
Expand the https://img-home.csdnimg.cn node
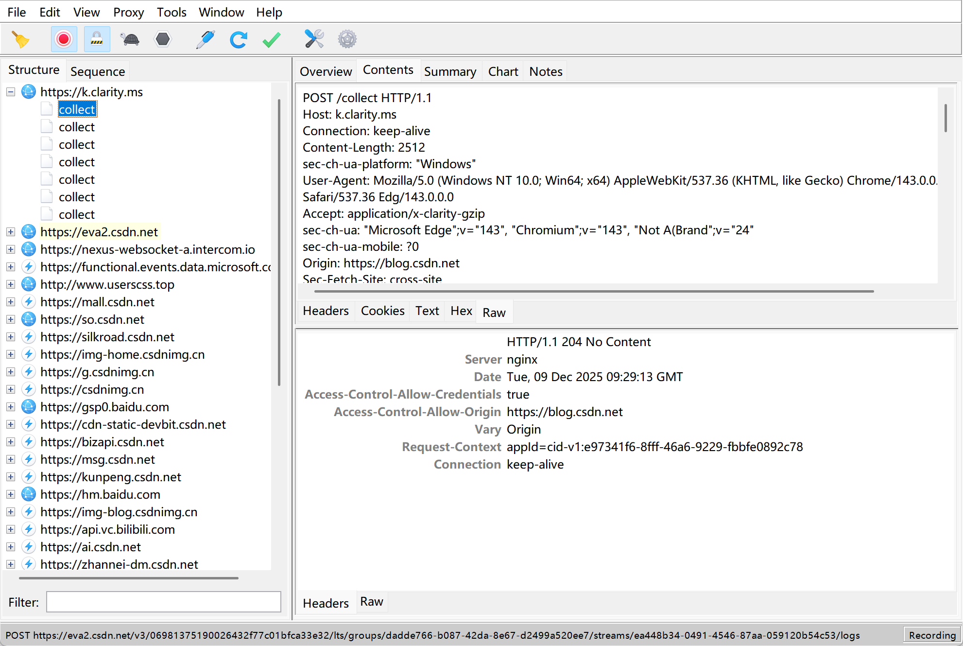tap(11, 354)
